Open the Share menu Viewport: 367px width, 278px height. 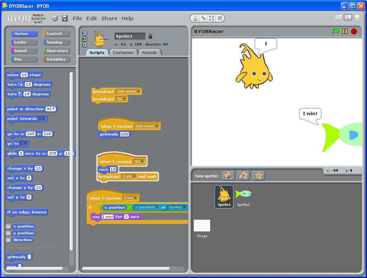(x=109, y=18)
